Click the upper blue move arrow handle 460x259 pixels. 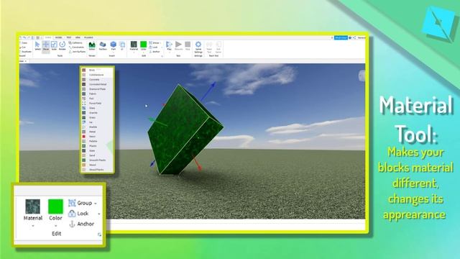213,86
